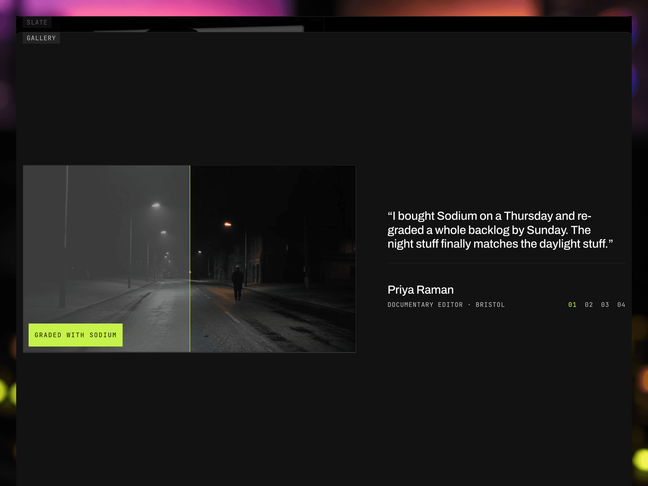648x486 pixels.
Task: Click the hidden image strip behind the gallery panel
Action: click(x=198, y=29)
